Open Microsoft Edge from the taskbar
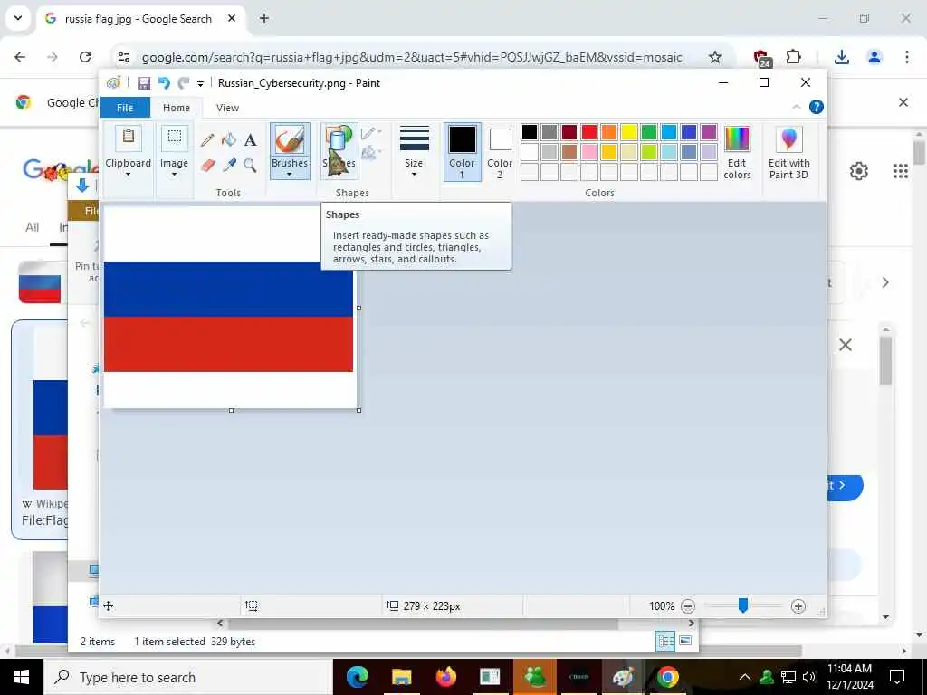This screenshot has width=927, height=695. (x=357, y=677)
